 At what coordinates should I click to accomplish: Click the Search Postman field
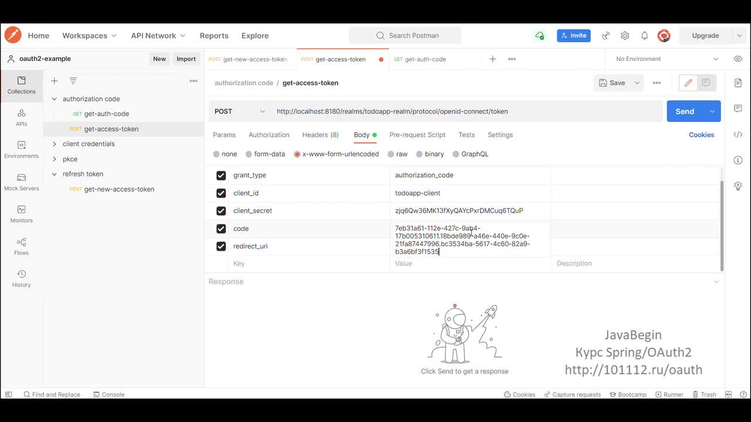(405, 36)
